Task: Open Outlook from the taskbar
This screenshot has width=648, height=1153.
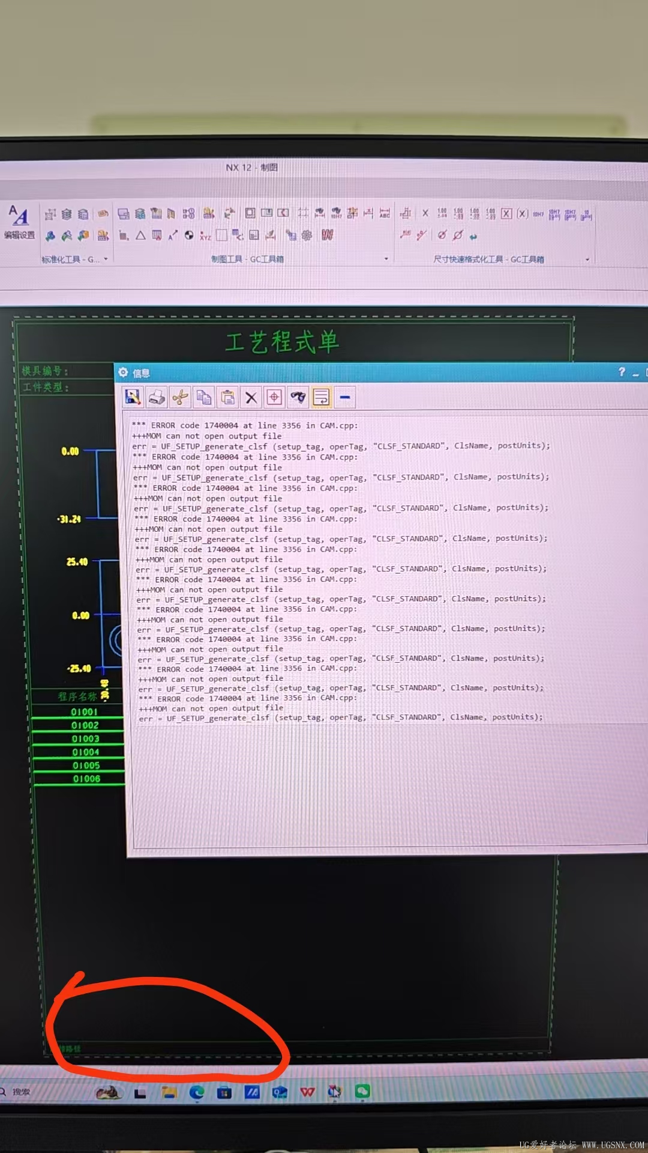Action: pos(280,1092)
